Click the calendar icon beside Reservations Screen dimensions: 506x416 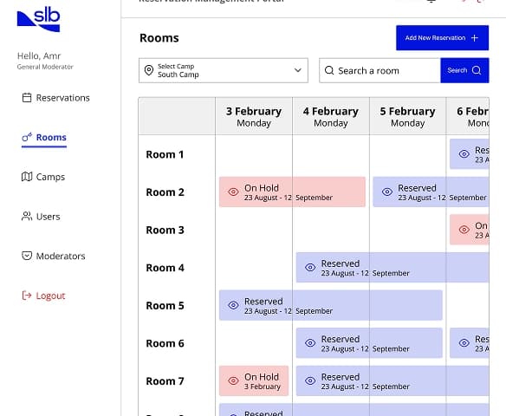[27, 97]
